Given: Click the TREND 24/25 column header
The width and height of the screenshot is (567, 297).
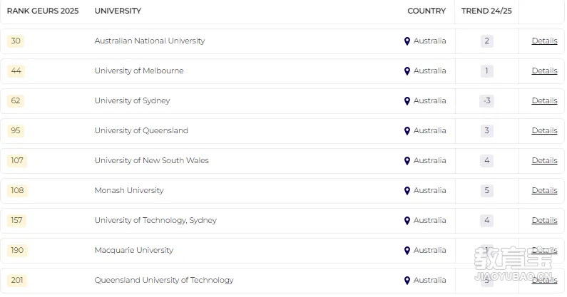Looking at the screenshot, I should [x=486, y=11].
